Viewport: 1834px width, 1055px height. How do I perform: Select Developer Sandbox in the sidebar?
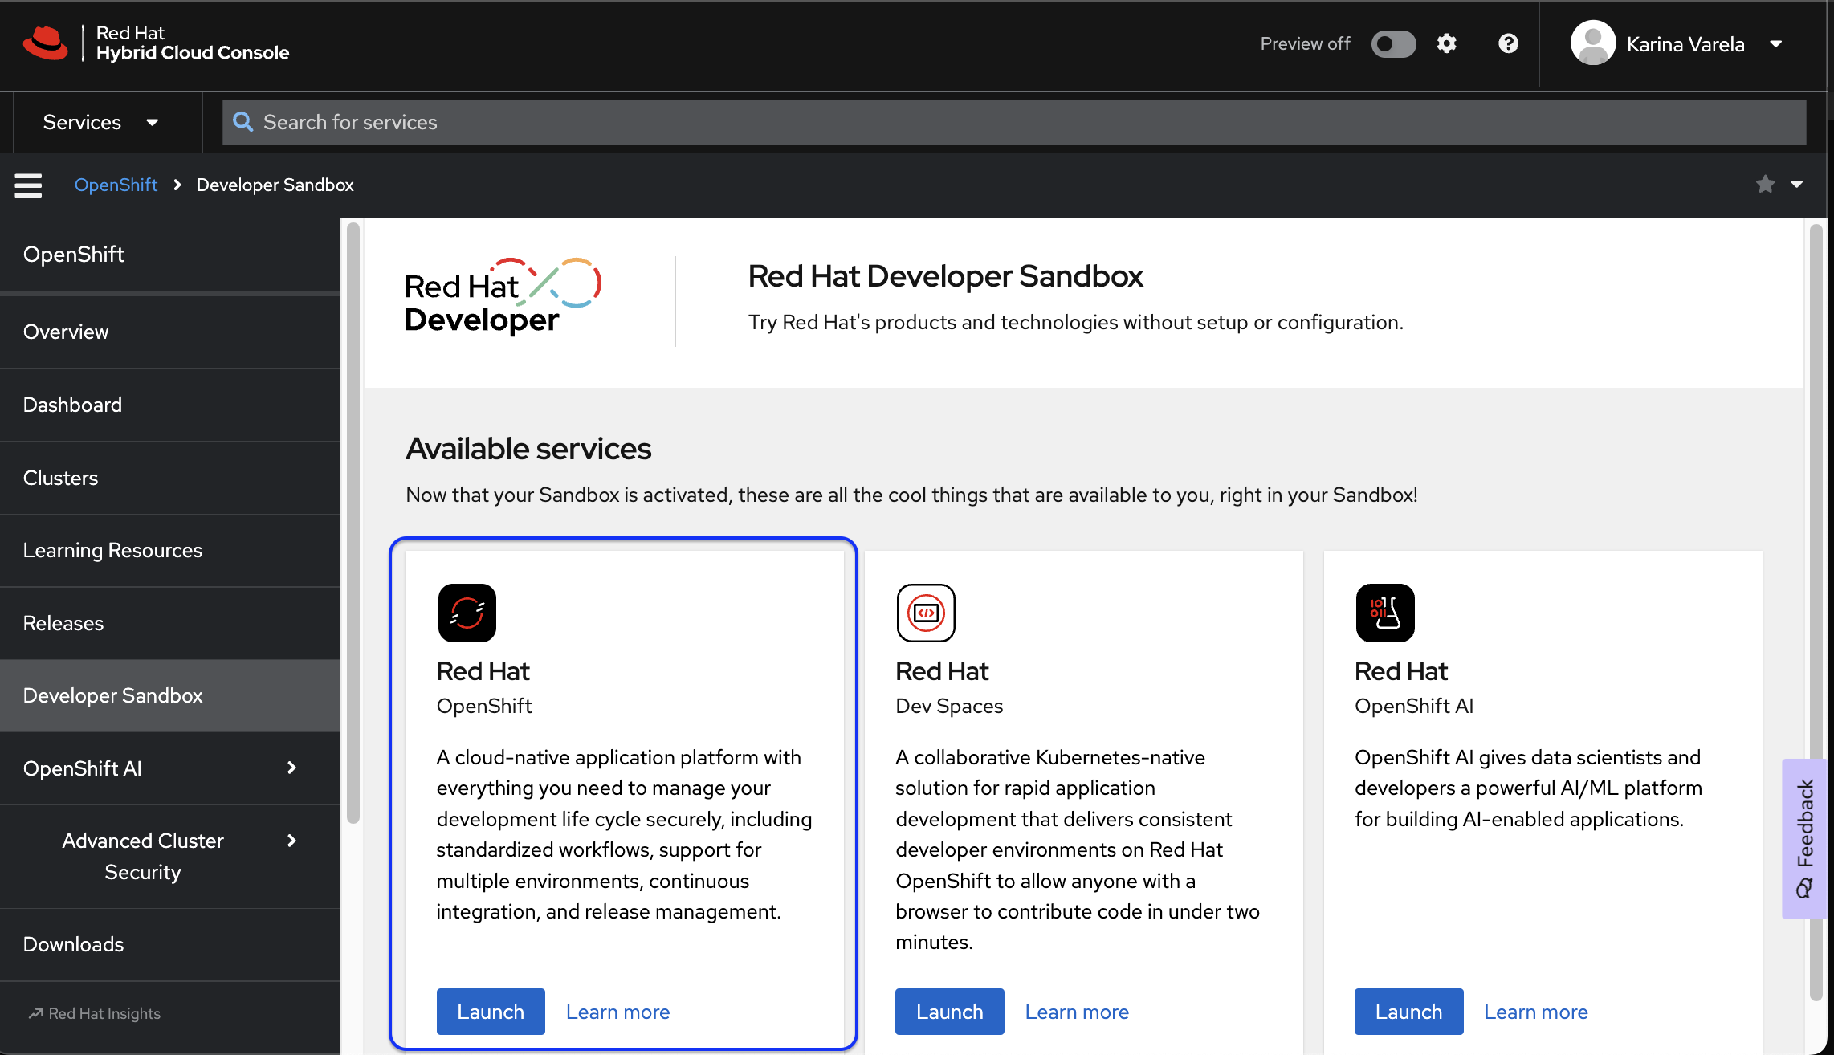[170, 696]
